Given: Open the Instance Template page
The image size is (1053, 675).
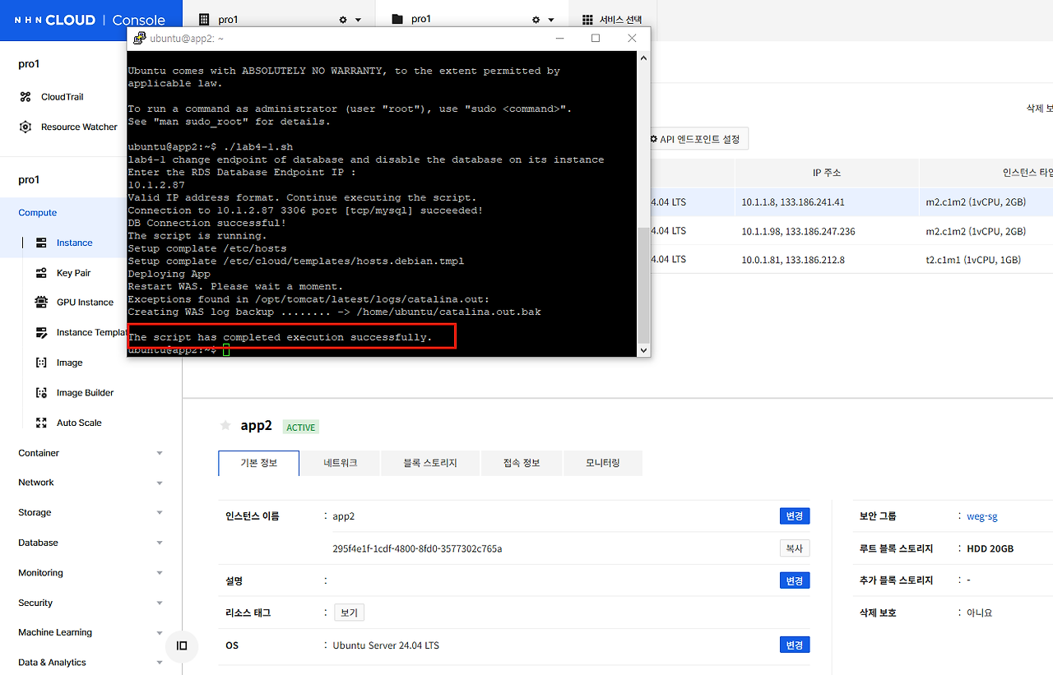Looking at the screenshot, I should pyautogui.click(x=90, y=332).
